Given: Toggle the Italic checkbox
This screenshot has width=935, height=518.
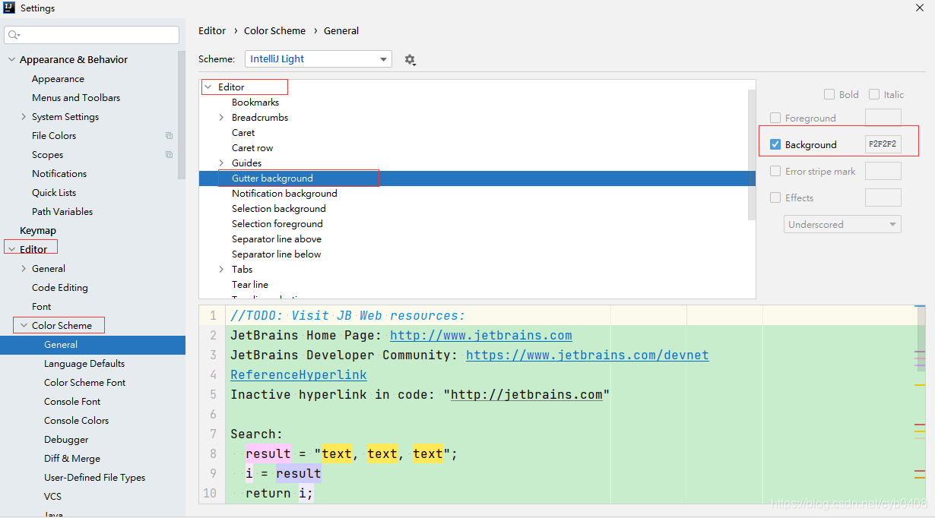Looking at the screenshot, I should coord(874,94).
